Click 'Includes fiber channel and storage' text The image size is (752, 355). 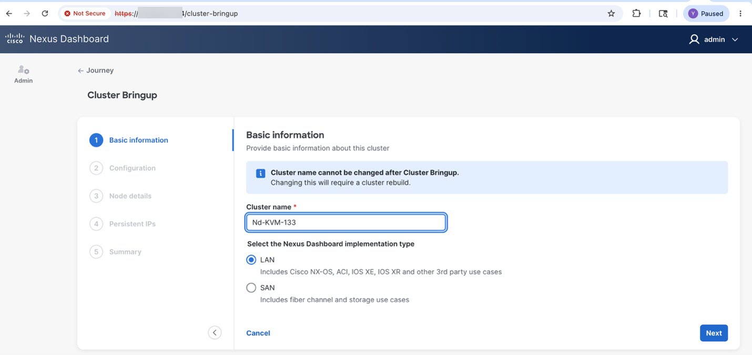point(334,300)
